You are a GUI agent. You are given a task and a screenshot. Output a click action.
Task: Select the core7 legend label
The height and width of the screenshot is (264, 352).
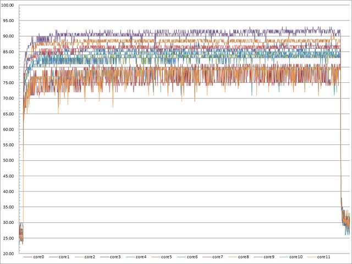(x=218, y=257)
